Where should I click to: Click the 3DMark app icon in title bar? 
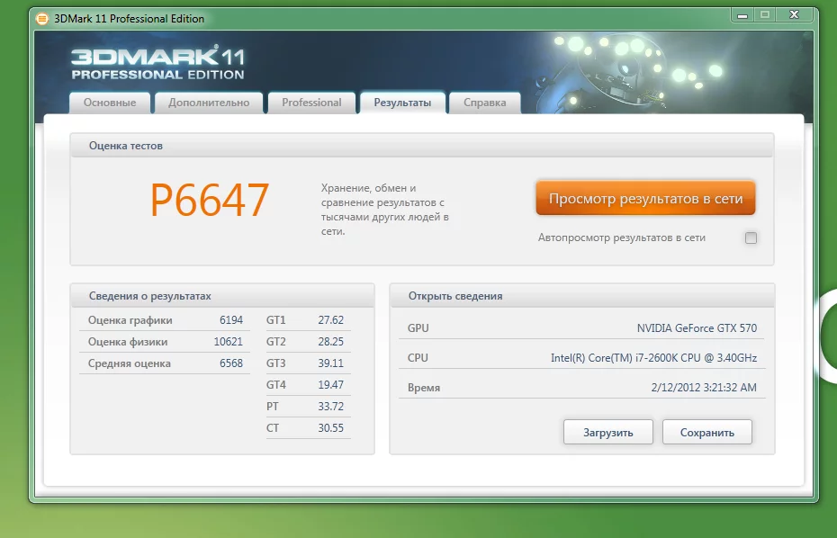click(x=41, y=18)
